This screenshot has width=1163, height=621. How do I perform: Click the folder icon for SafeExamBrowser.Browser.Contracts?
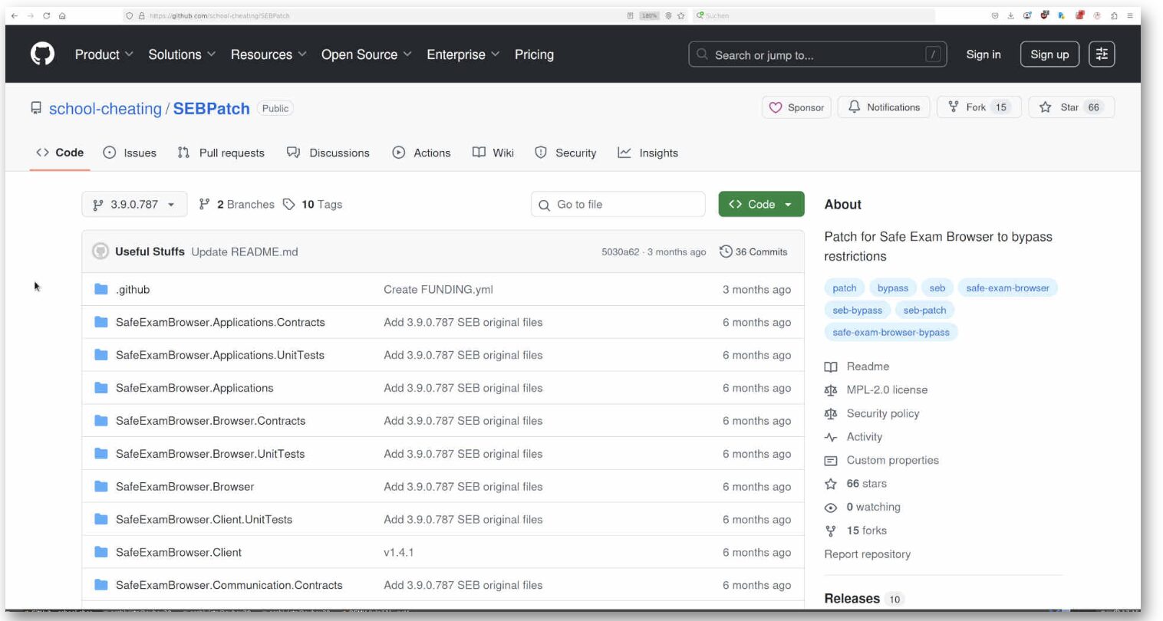pyautogui.click(x=100, y=420)
